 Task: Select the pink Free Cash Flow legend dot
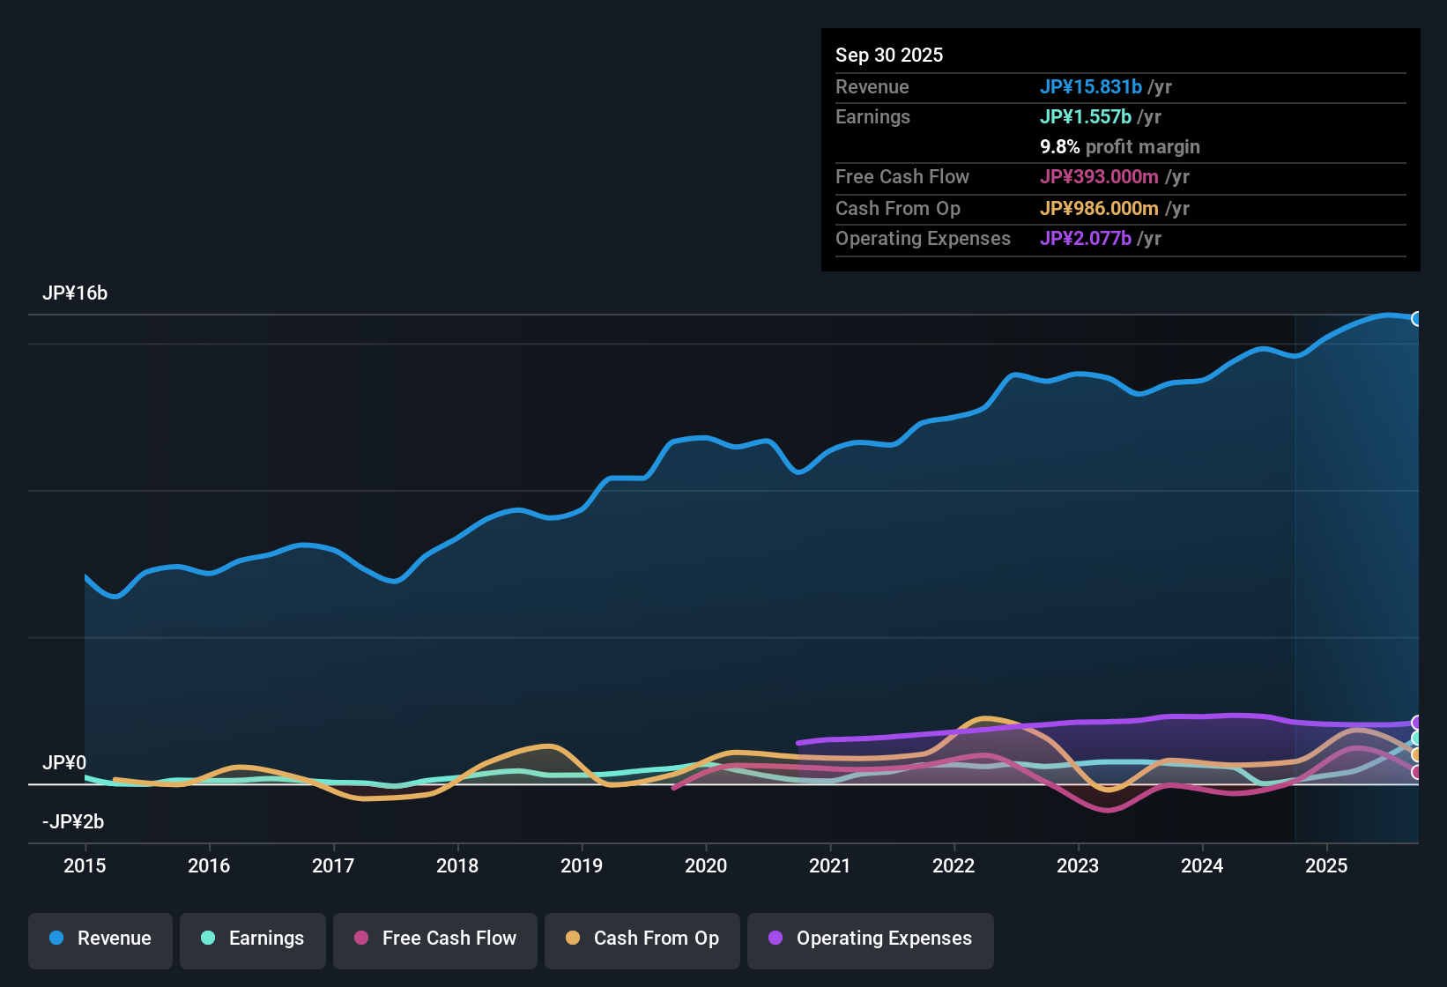click(360, 939)
